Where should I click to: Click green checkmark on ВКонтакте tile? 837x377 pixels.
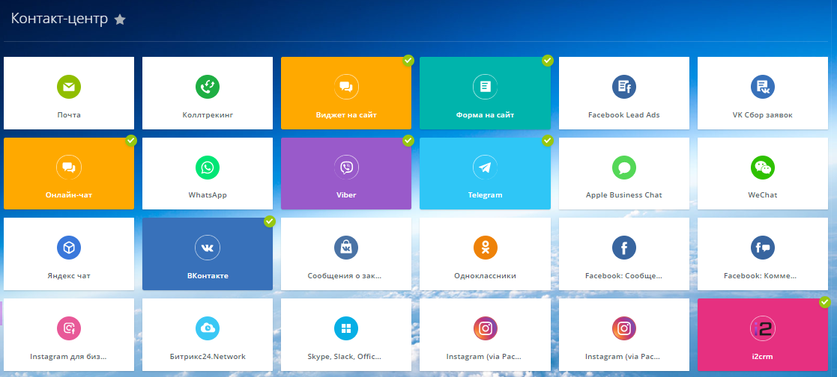coord(270,221)
